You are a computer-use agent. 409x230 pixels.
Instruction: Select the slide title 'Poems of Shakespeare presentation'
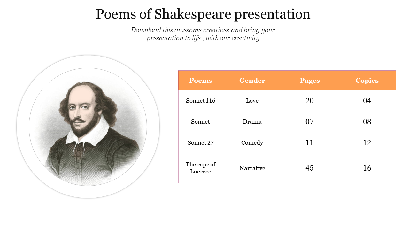pos(203,14)
